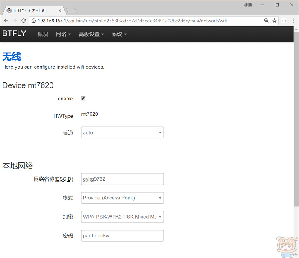Screen dimensions: 299x258
Task: Click the mt7620 HWType value text
Action: click(89, 114)
